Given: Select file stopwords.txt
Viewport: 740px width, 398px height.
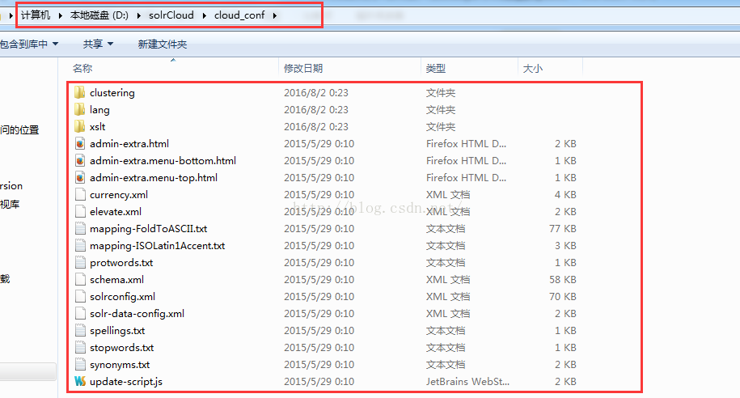Looking at the screenshot, I should (x=122, y=348).
